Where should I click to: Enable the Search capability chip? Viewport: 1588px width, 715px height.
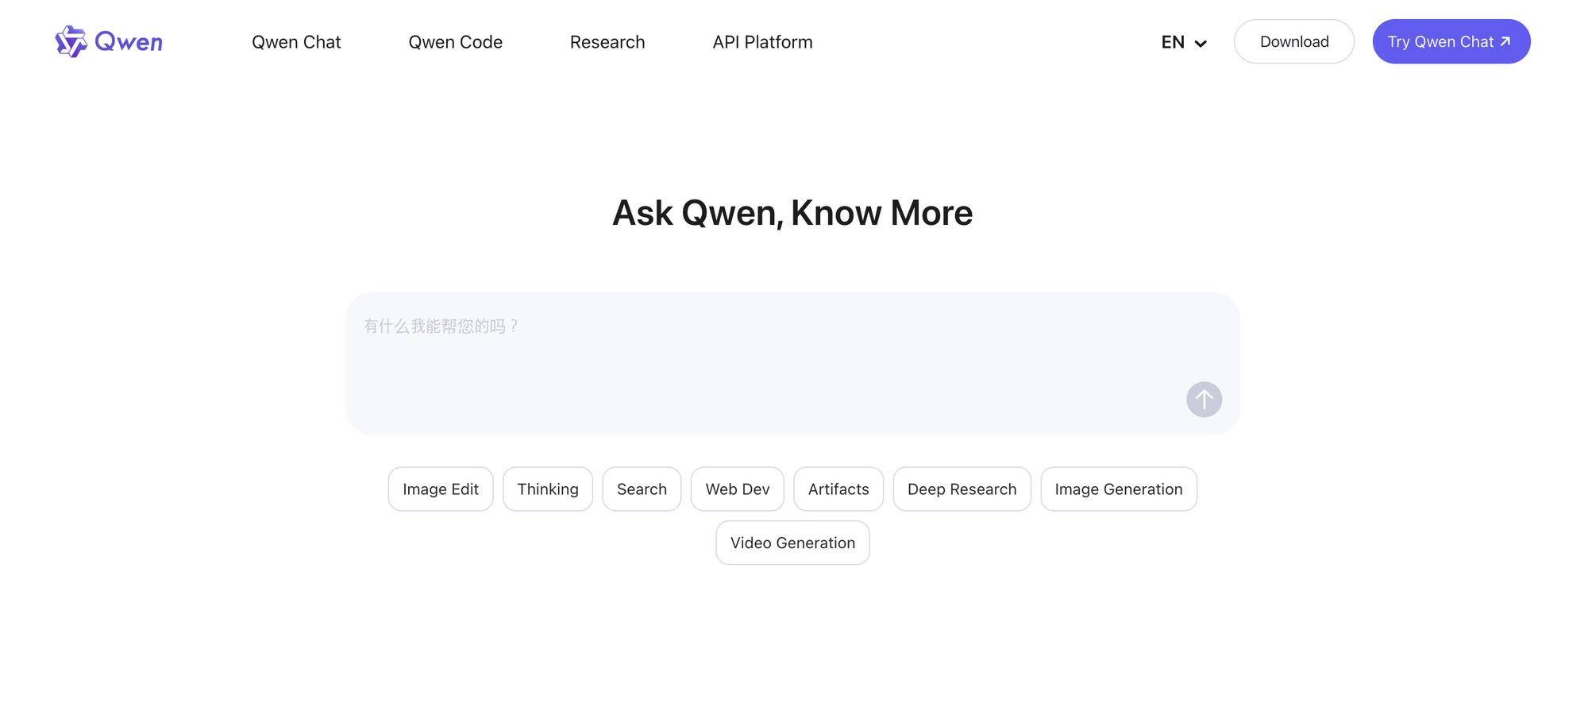[642, 489]
